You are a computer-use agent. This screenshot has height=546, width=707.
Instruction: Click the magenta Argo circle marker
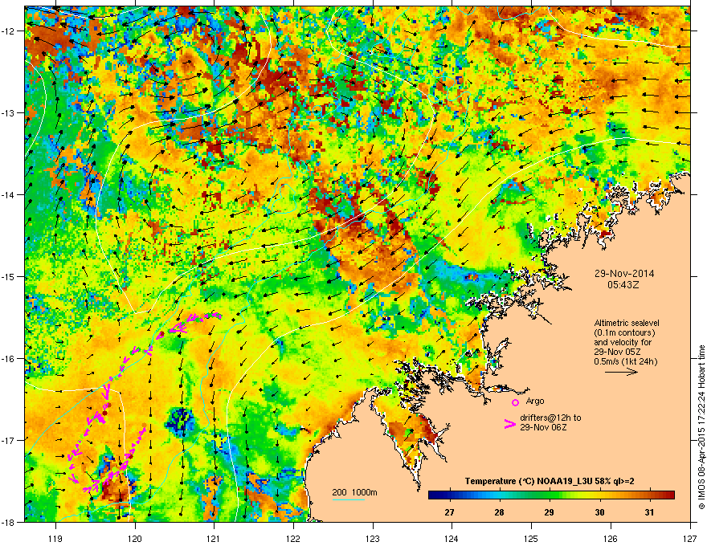pos(515,402)
